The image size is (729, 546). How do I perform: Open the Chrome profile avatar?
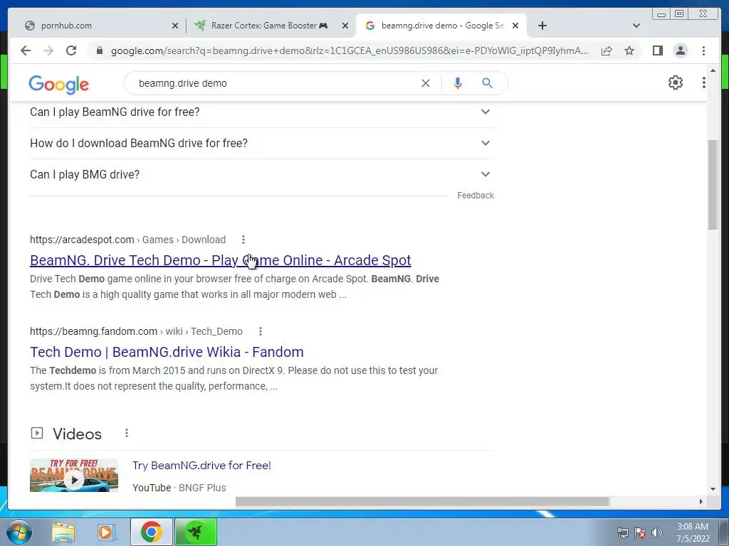(680, 50)
